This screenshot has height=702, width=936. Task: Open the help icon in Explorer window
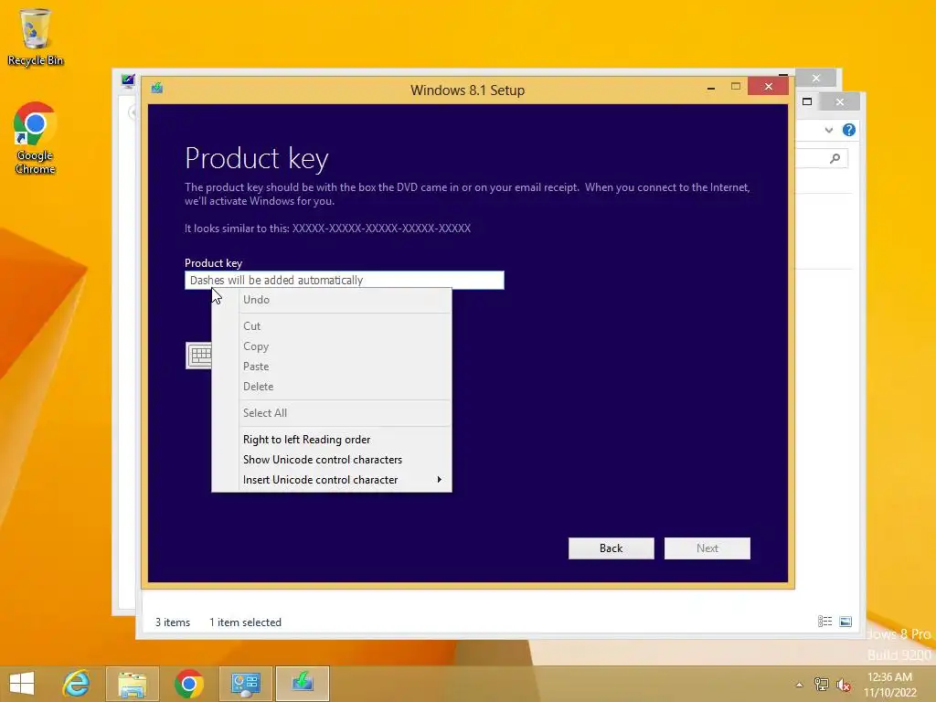(x=849, y=130)
